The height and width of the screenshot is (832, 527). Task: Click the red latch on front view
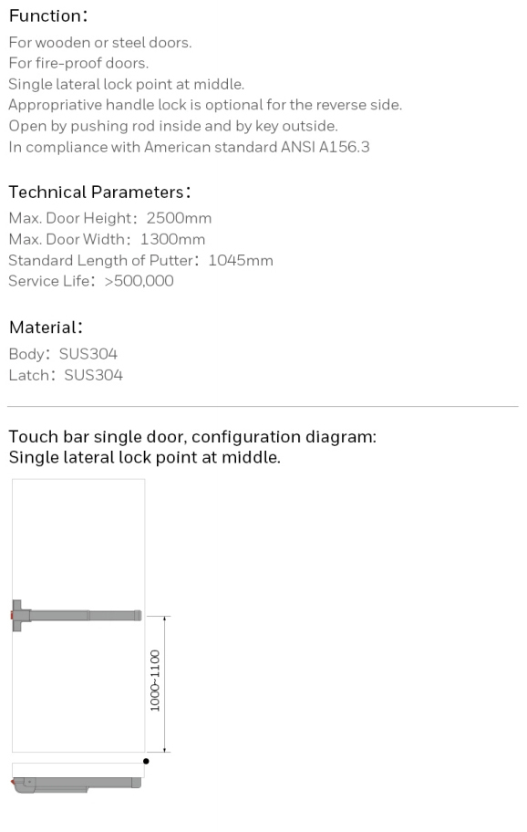[x=12, y=616]
